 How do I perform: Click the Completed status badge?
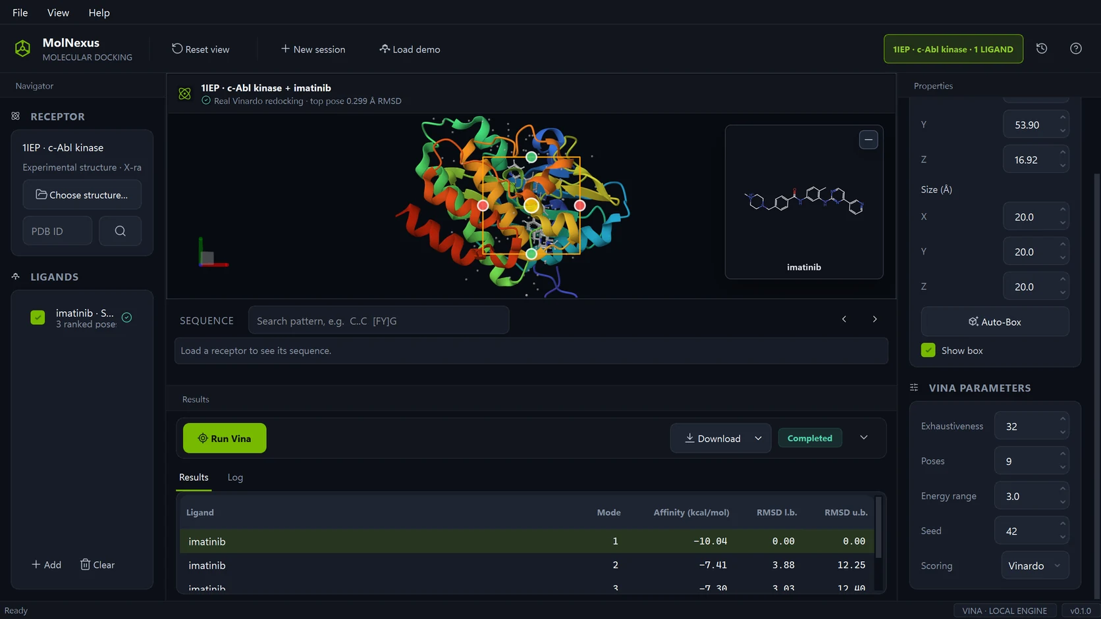pyautogui.click(x=810, y=438)
